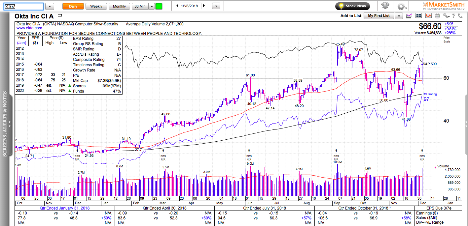Switch to the 30 Min intraday chart
This screenshot has height=226, width=468.
pos(140,6)
